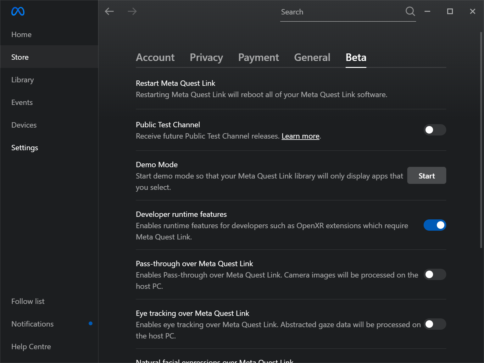The height and width of the screenshot is (363, 484).
Task: Start Demo Mode
Action: pyautogui.click(x=426, y=176)
